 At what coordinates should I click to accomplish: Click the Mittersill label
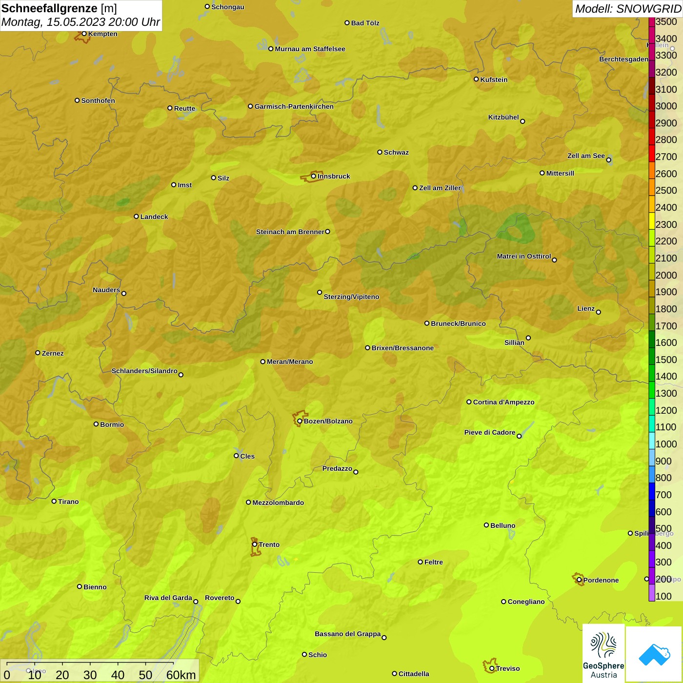[x=560, y=173]
